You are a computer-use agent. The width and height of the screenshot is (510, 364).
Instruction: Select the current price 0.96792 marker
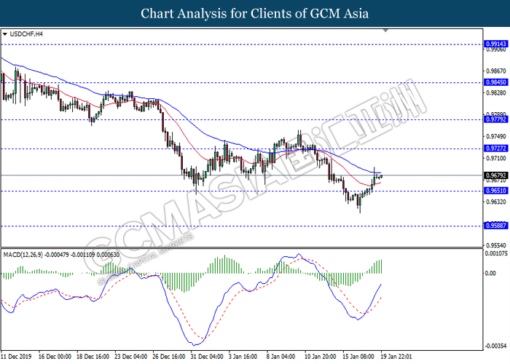[496, 175]
